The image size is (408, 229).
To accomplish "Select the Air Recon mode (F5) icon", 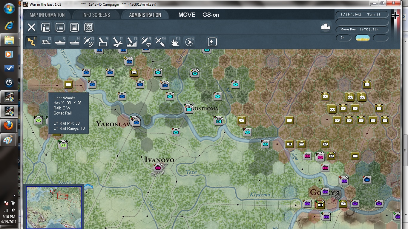I will [89, 42].
